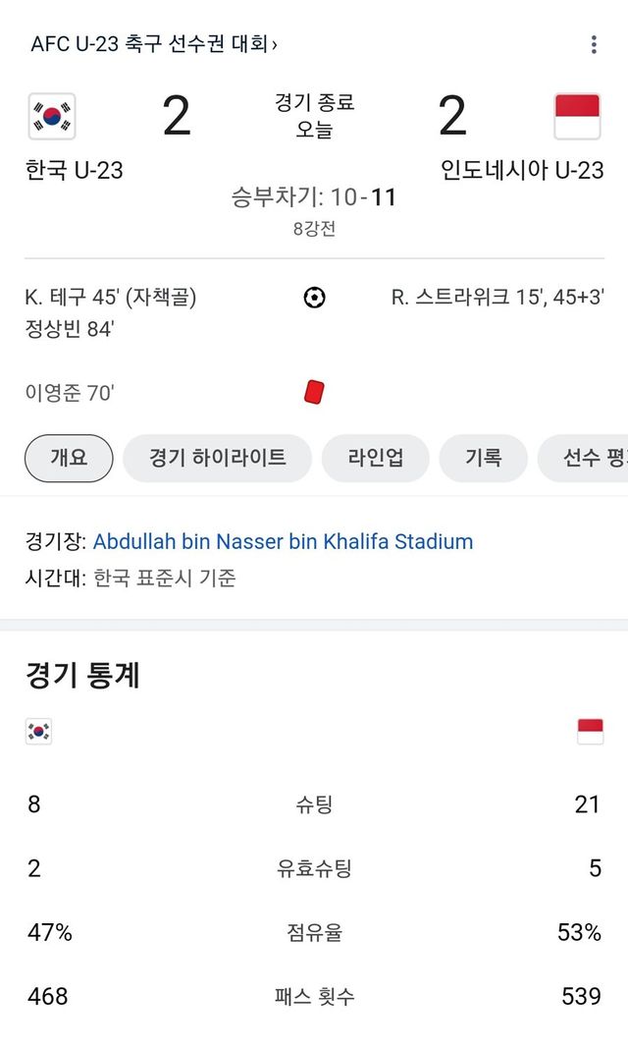
Task: Tap the small Indonesia flag in match stats
Action: tap(590, 732)
